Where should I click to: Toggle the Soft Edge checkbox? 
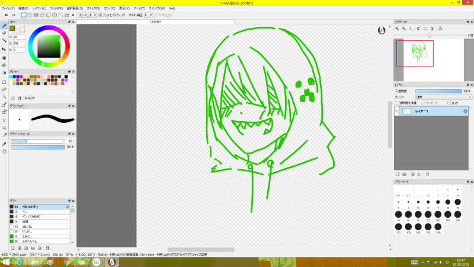pyautogui.click(x=156, y=15)
